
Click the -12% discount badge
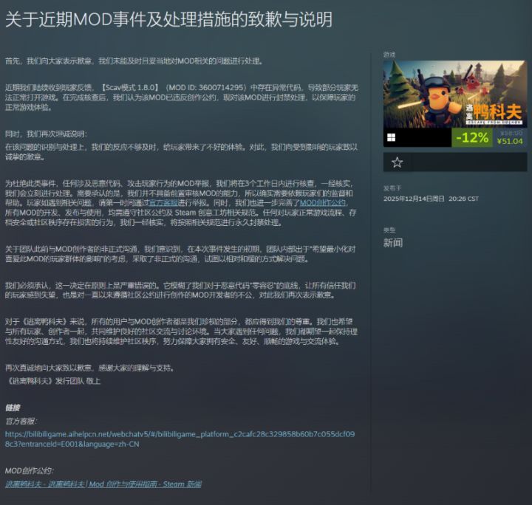[472, 137]
